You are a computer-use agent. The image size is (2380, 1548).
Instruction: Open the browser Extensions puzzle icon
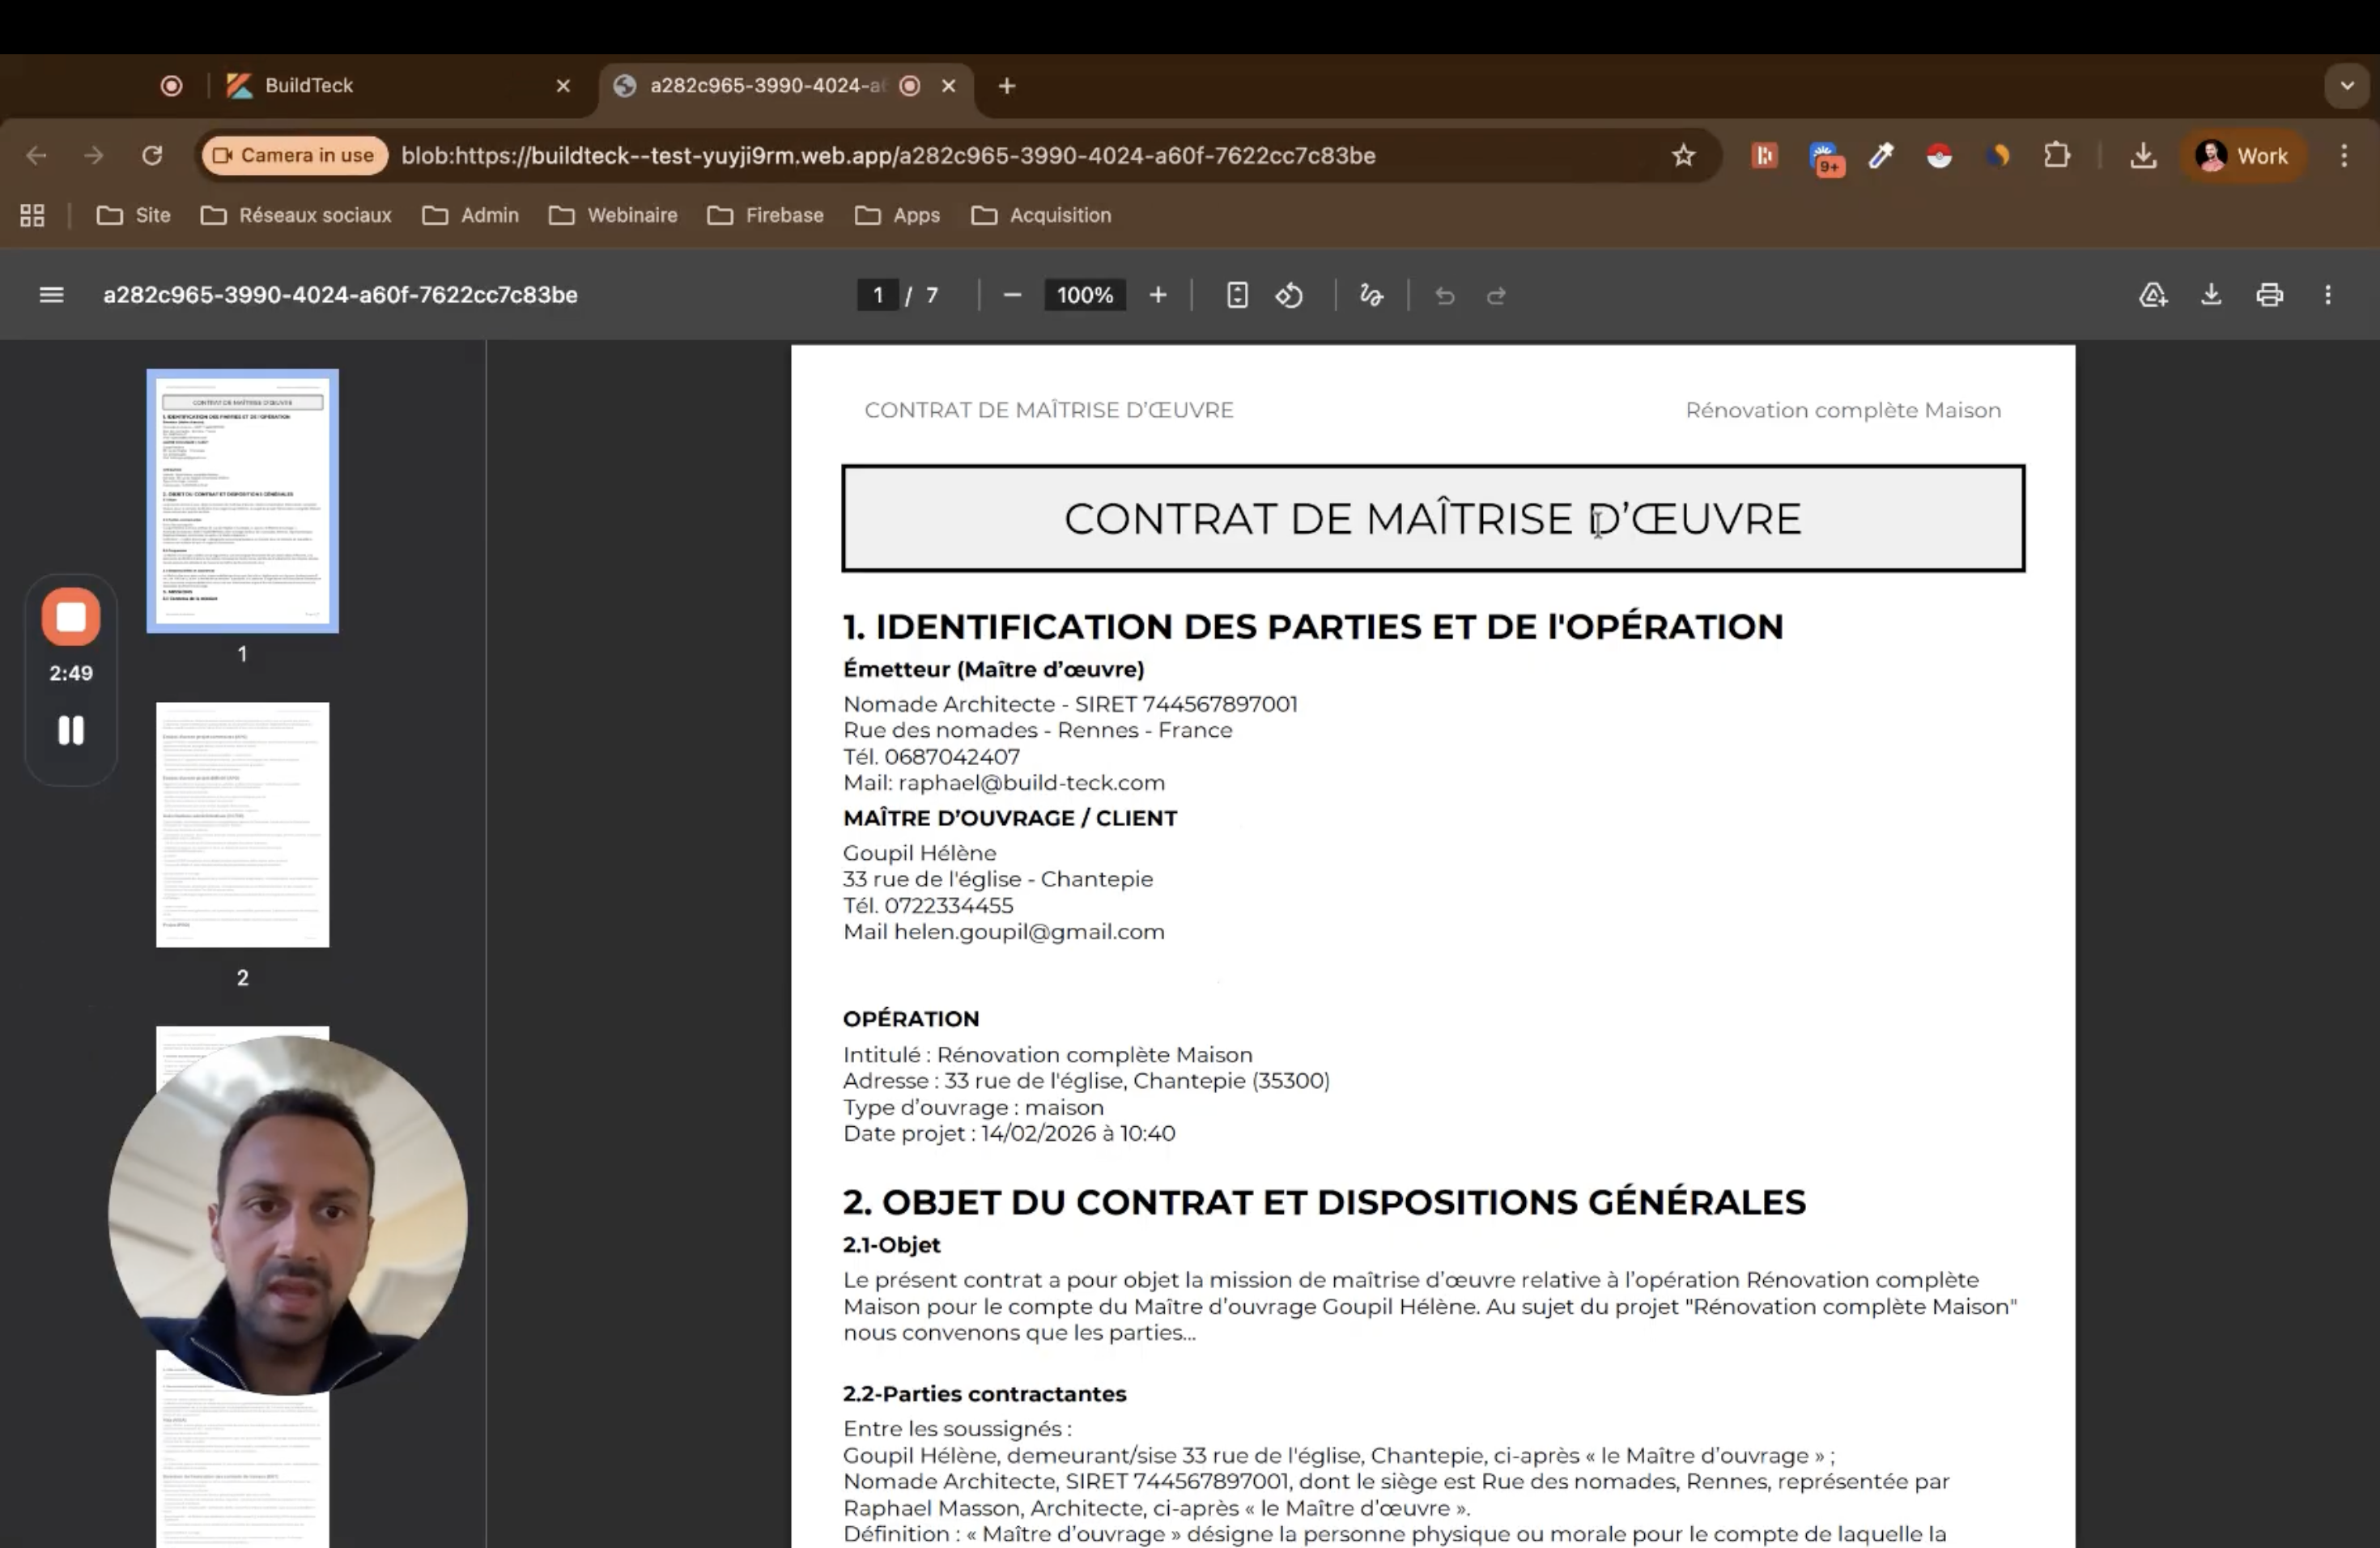click(x=2057, y=156)
